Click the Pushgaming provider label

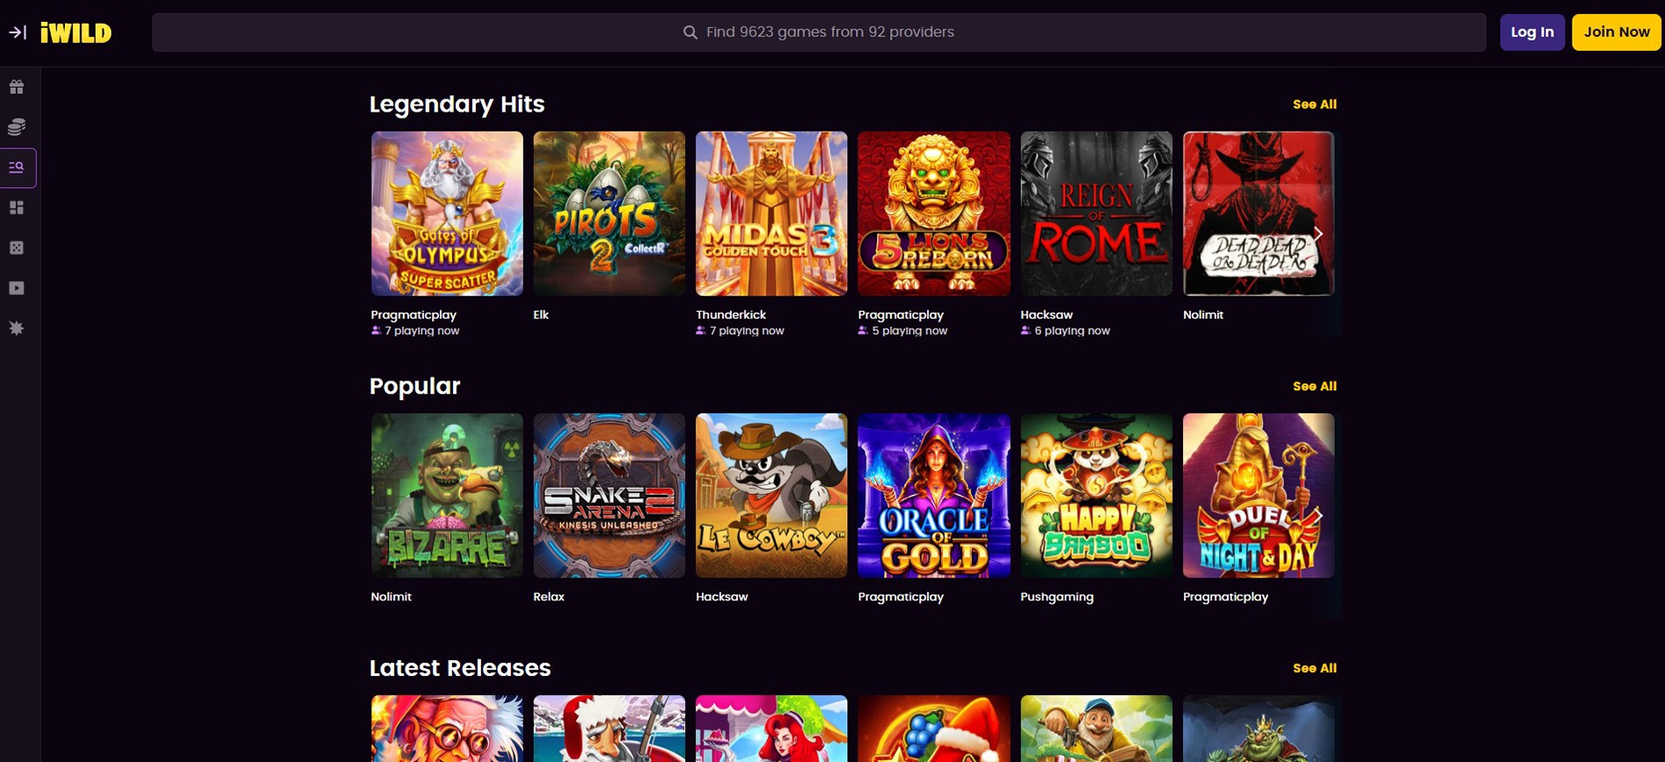coord(1057,597)
